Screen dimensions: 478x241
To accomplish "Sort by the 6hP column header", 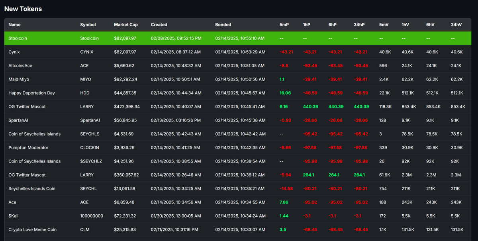I will coord(333,25).
